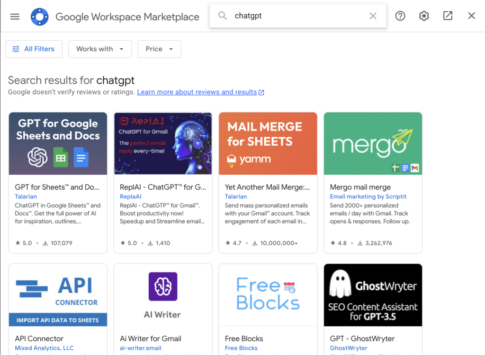Open the GhostWryter developer link

pyautogui.click(x=349, y=348)
